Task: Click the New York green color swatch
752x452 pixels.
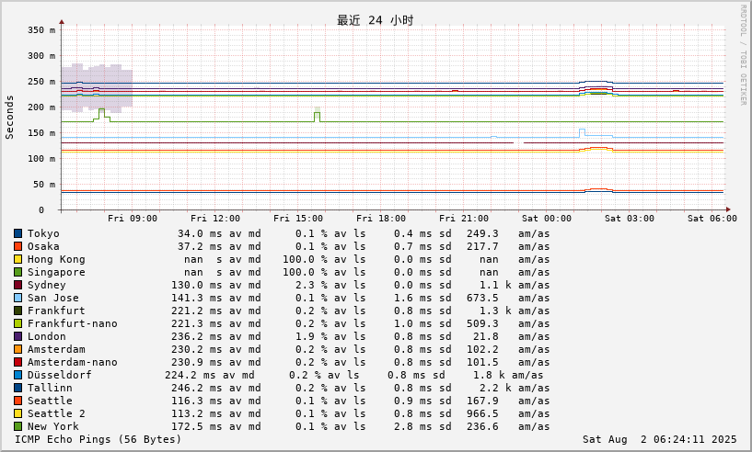Action: pos(17,427)
